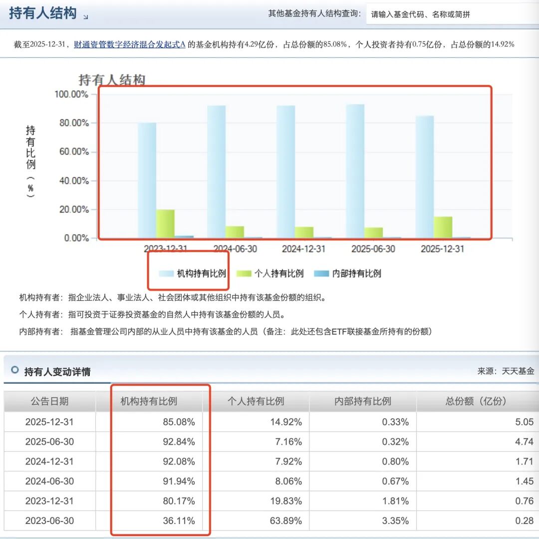539x539 pixels.
Task: Click the 2023-12-31 institutional bar in chart
Action: [147, 180]
